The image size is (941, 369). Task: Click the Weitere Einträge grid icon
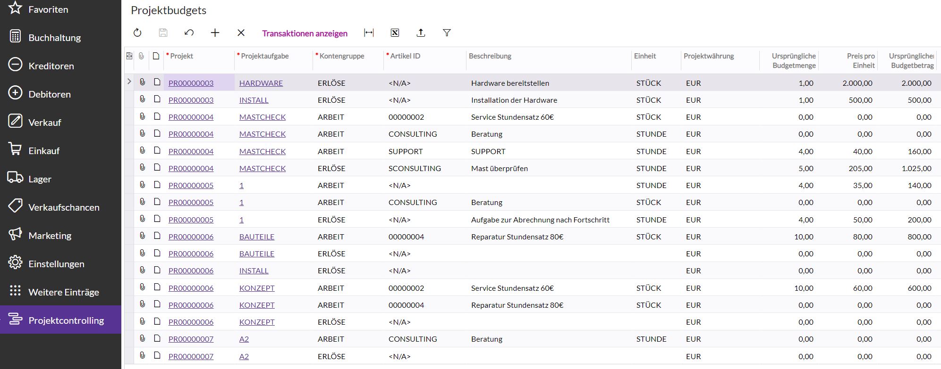15,291
